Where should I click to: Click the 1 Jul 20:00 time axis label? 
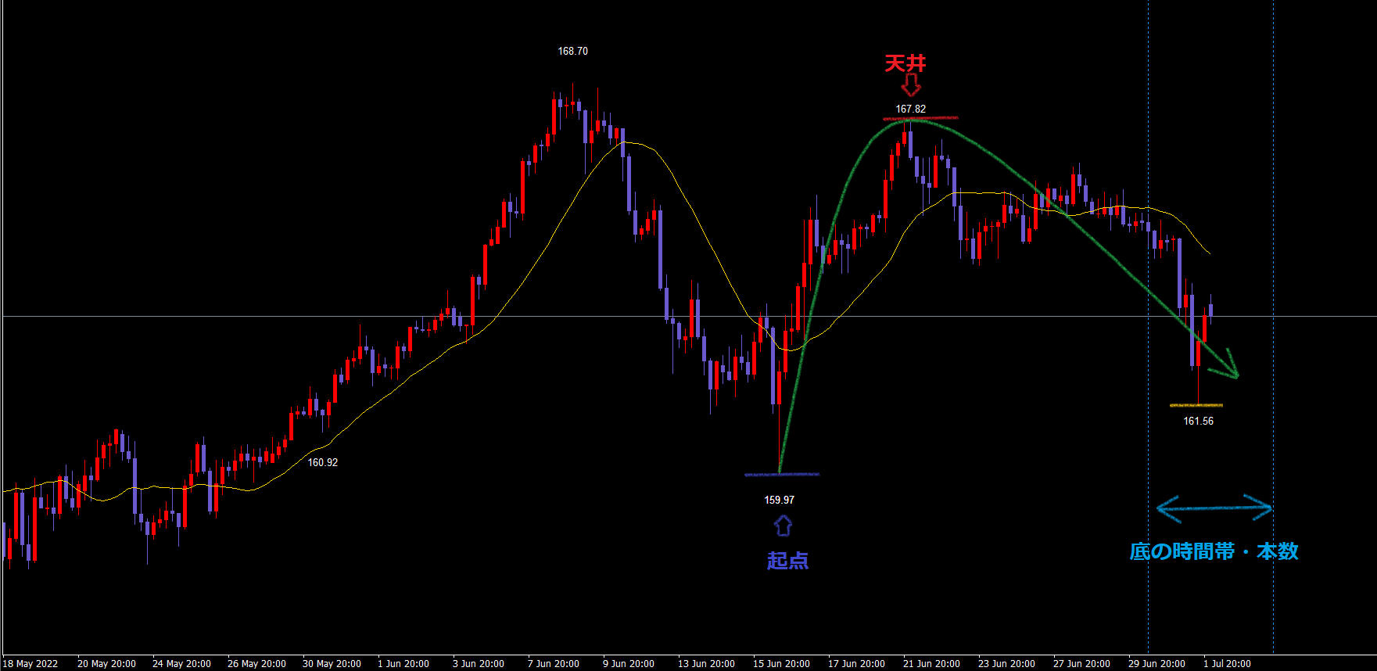(1227, 664)
